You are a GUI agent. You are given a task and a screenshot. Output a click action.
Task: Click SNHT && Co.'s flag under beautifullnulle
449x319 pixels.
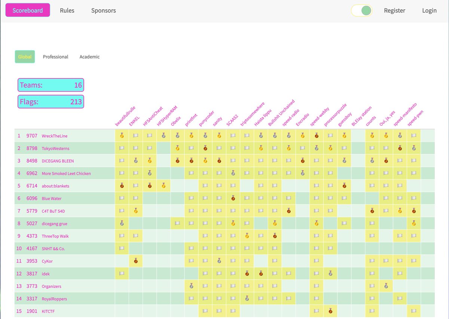pyautogui.click(x=122, y=249)
